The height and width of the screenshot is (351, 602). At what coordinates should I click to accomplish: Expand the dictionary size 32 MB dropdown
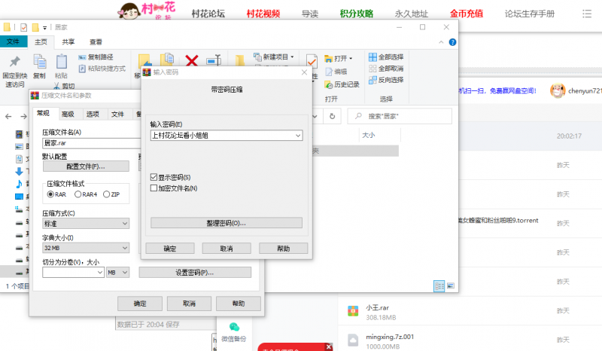pyautogui.click(x=124, y=248)
